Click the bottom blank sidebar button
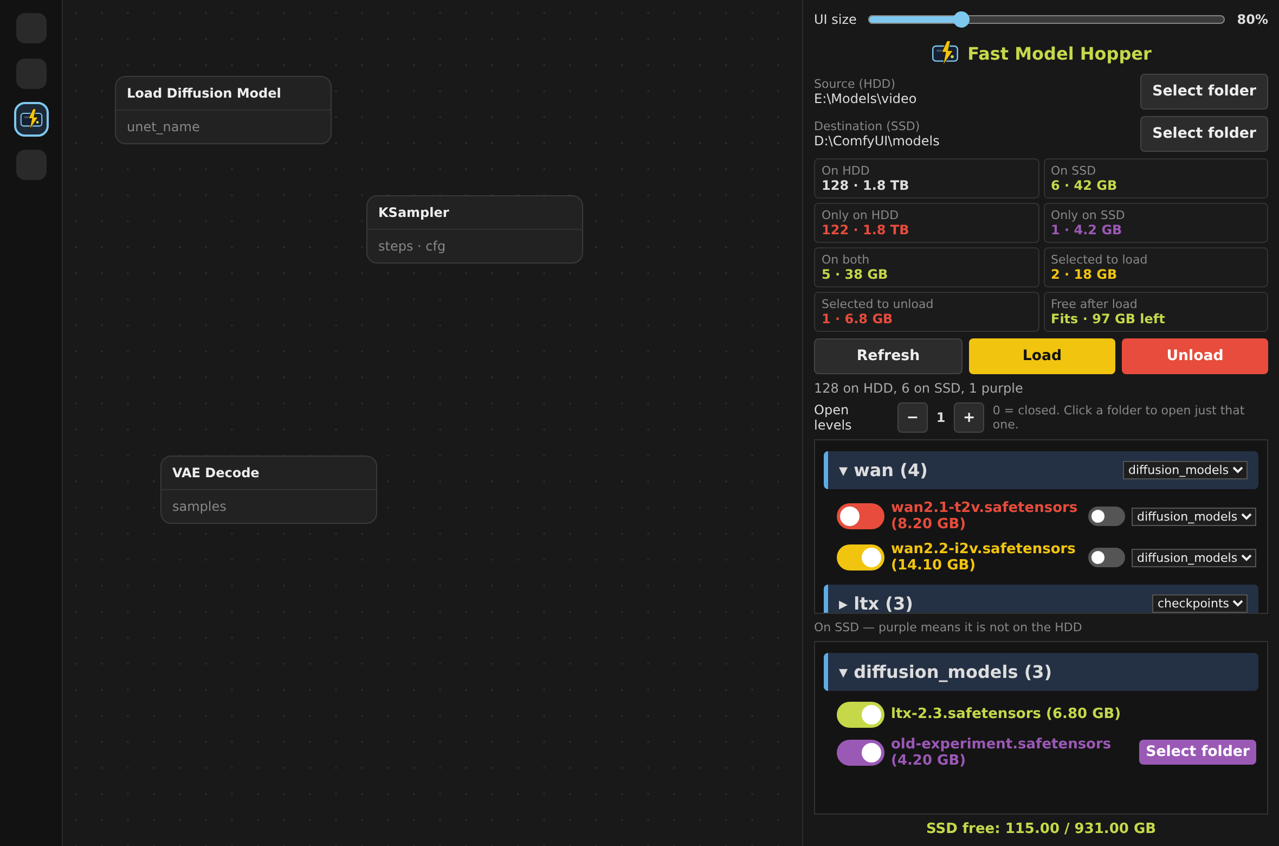The image size is (1279, 846). [31, 165]
